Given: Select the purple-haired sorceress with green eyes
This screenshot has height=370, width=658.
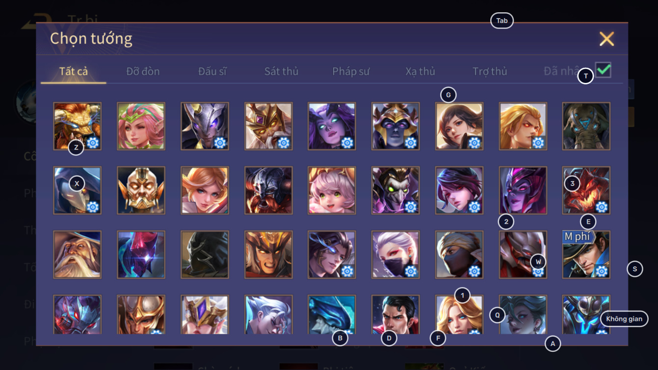Looking at the screenshot, I should coord(332,126).
